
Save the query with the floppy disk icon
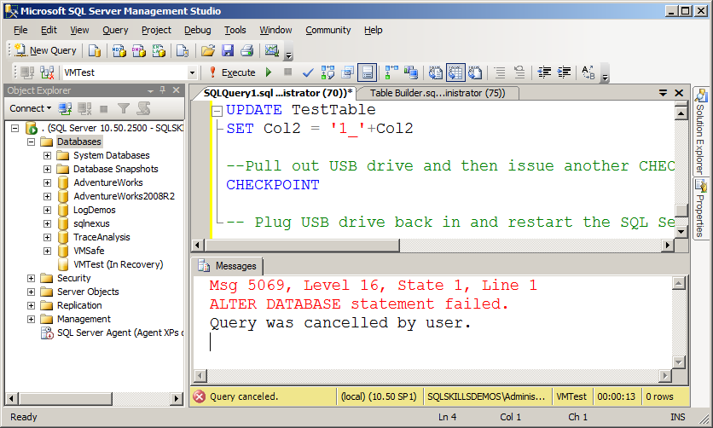tap(228, 50)
